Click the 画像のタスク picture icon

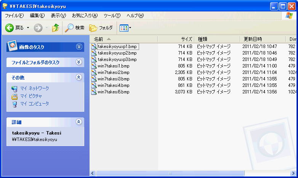(x=12, y=45)
